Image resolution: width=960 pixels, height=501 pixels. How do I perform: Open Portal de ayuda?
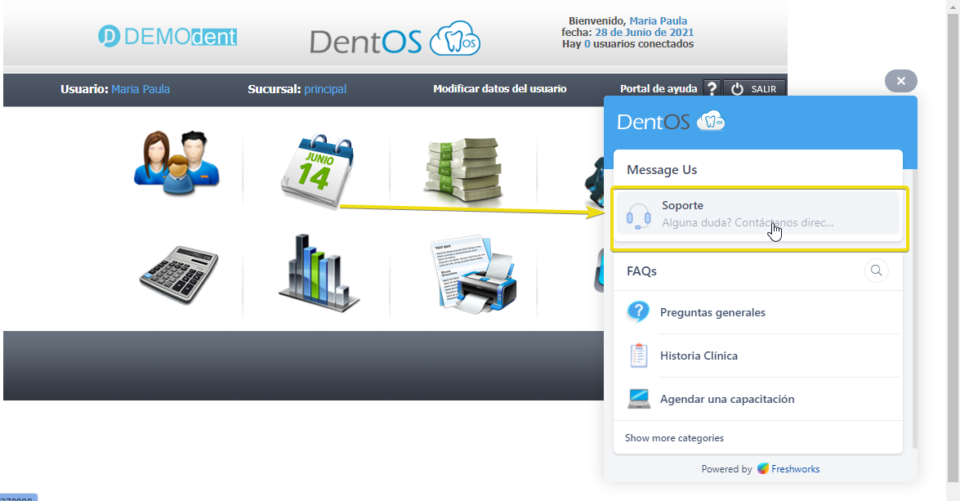(659, 89)
